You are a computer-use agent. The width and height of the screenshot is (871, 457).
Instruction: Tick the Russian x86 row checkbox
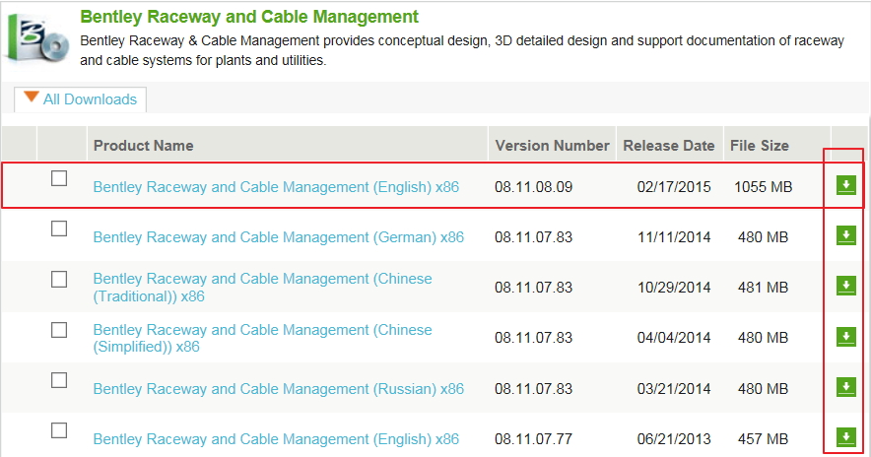(x=59, y=380)
